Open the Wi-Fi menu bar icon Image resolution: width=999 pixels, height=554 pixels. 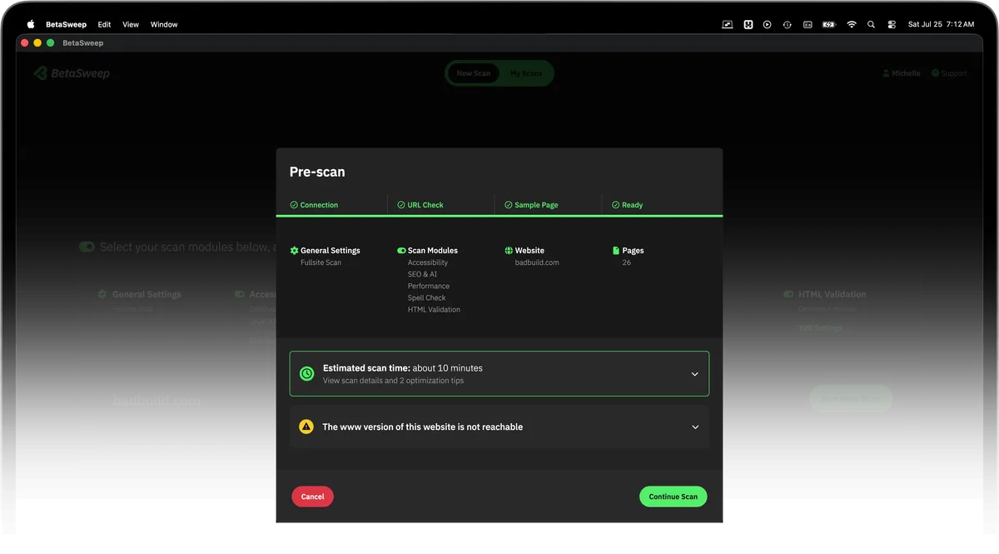tap(852, 24)
